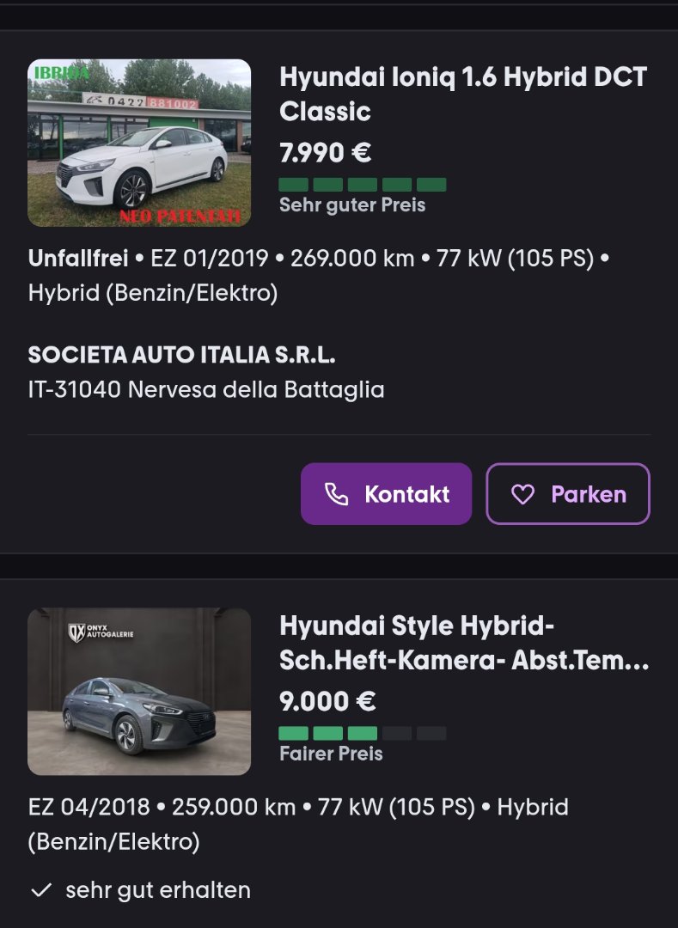
Task: Open dealer SOCIETA AUTO ITALIA S.R.L.
Action: [x=181, y=355]
